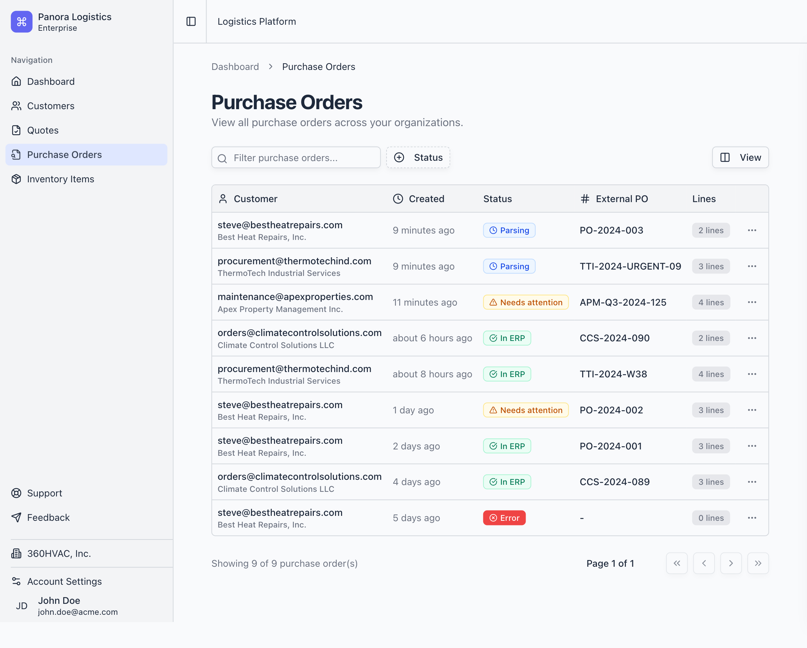This screenshot has width=807, height=648.
Task: Open row actions menu for PO-2024-003
Action: coord(752,230)
